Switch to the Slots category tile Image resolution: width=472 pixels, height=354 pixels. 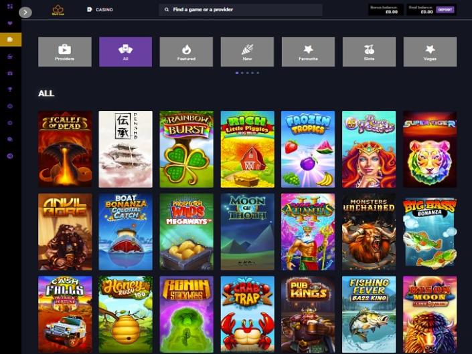[x=369, y=51]
